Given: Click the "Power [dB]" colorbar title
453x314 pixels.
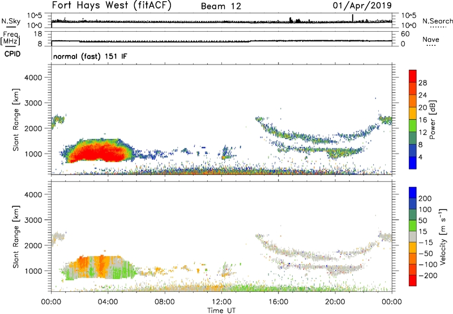Looking at the screenshot, I should point(433,120).
